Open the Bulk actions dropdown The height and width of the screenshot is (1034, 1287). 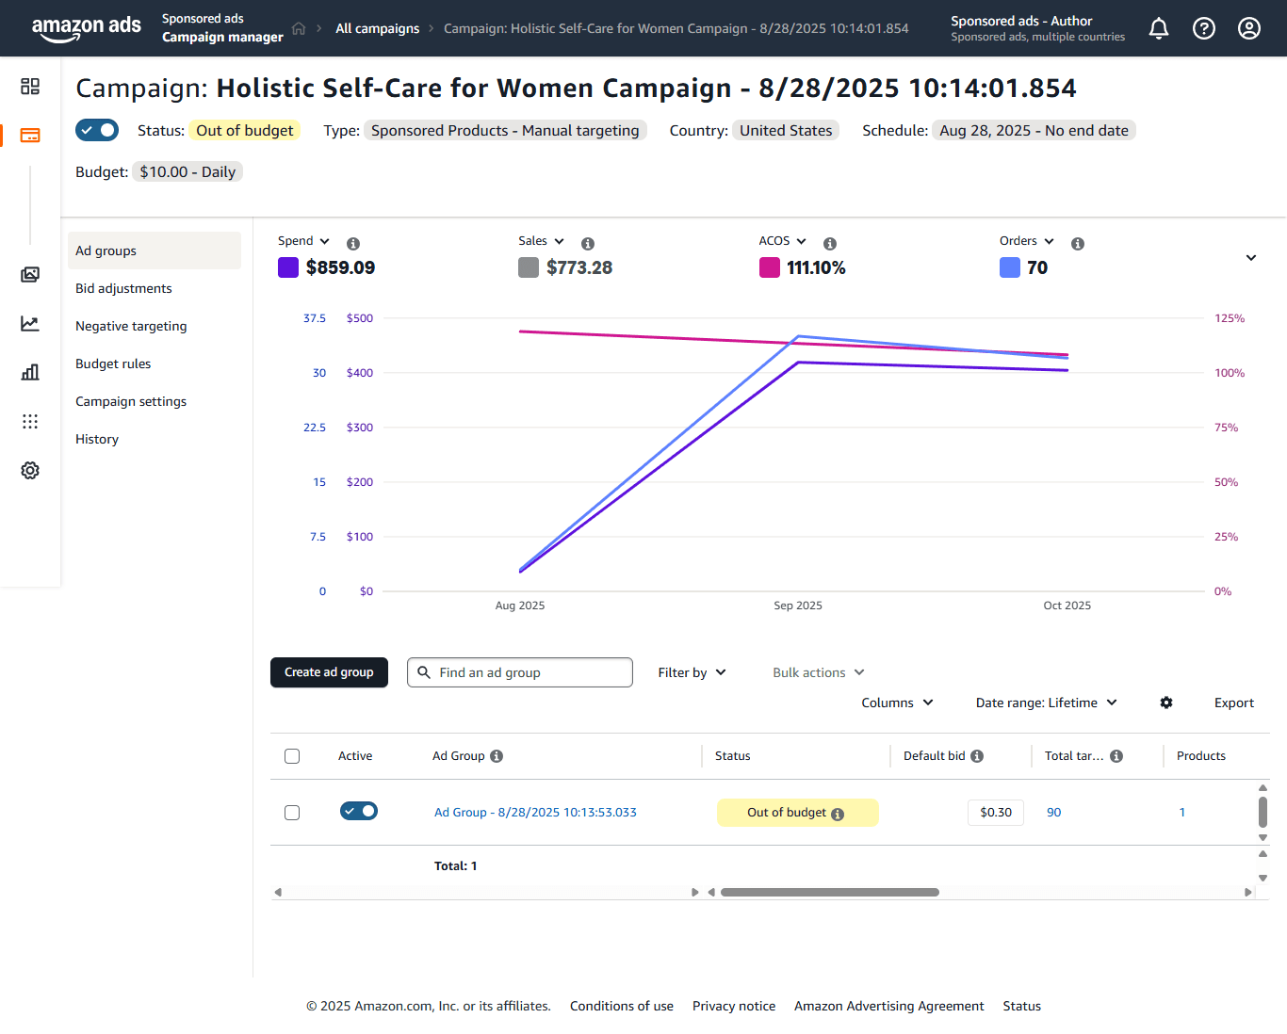click(819, 672)
